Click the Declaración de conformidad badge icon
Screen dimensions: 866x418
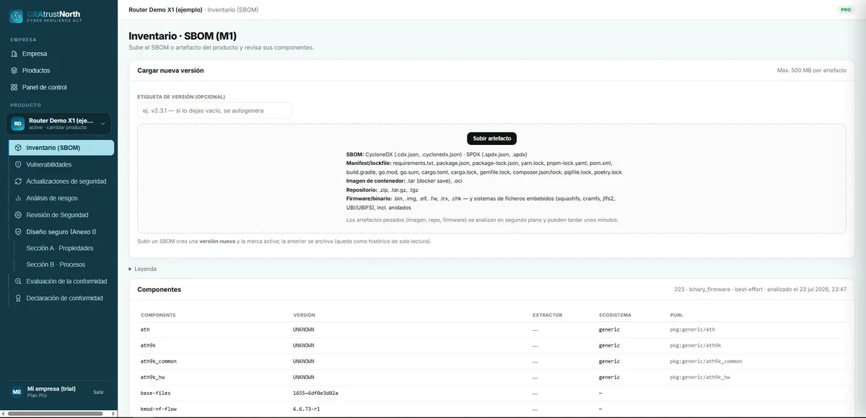pyautogui.click(x=19, y=298)
